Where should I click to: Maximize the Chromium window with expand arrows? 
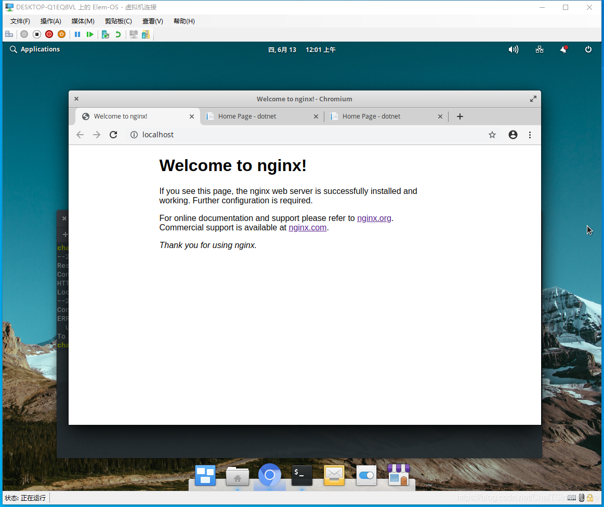click(533, 99)
